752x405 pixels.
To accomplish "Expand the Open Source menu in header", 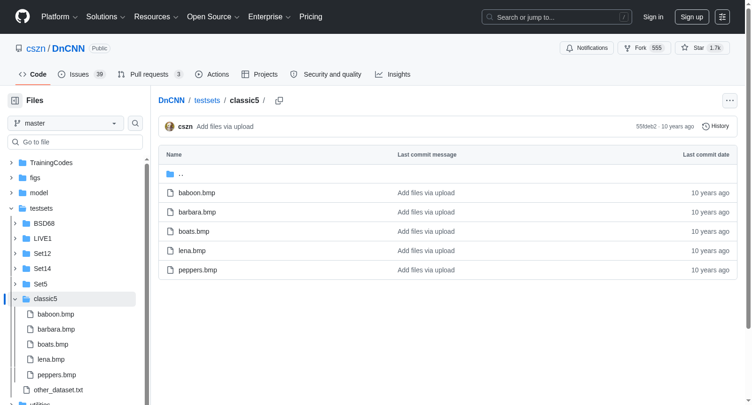I will tap(213, 17).
